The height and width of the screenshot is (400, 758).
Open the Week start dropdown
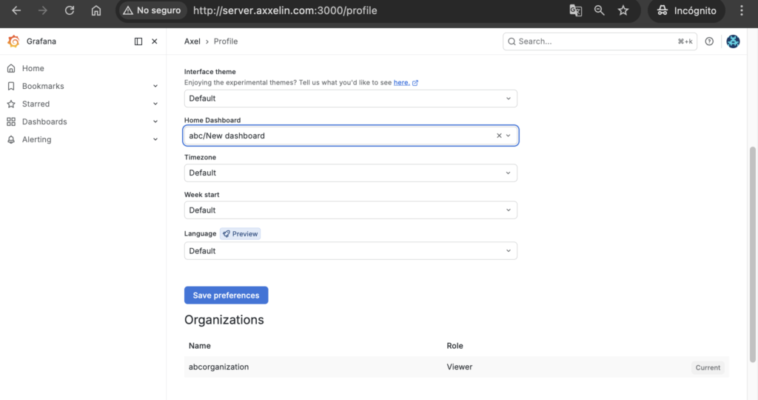pos(350,210)
